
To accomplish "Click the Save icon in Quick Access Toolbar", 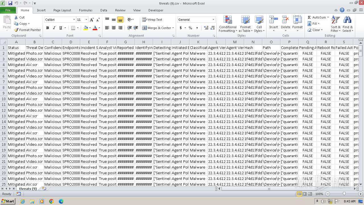I will (x=10, y=3).
